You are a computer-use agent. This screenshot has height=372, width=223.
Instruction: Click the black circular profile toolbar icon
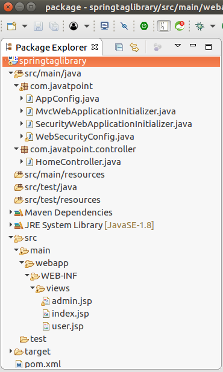(74, 26)
